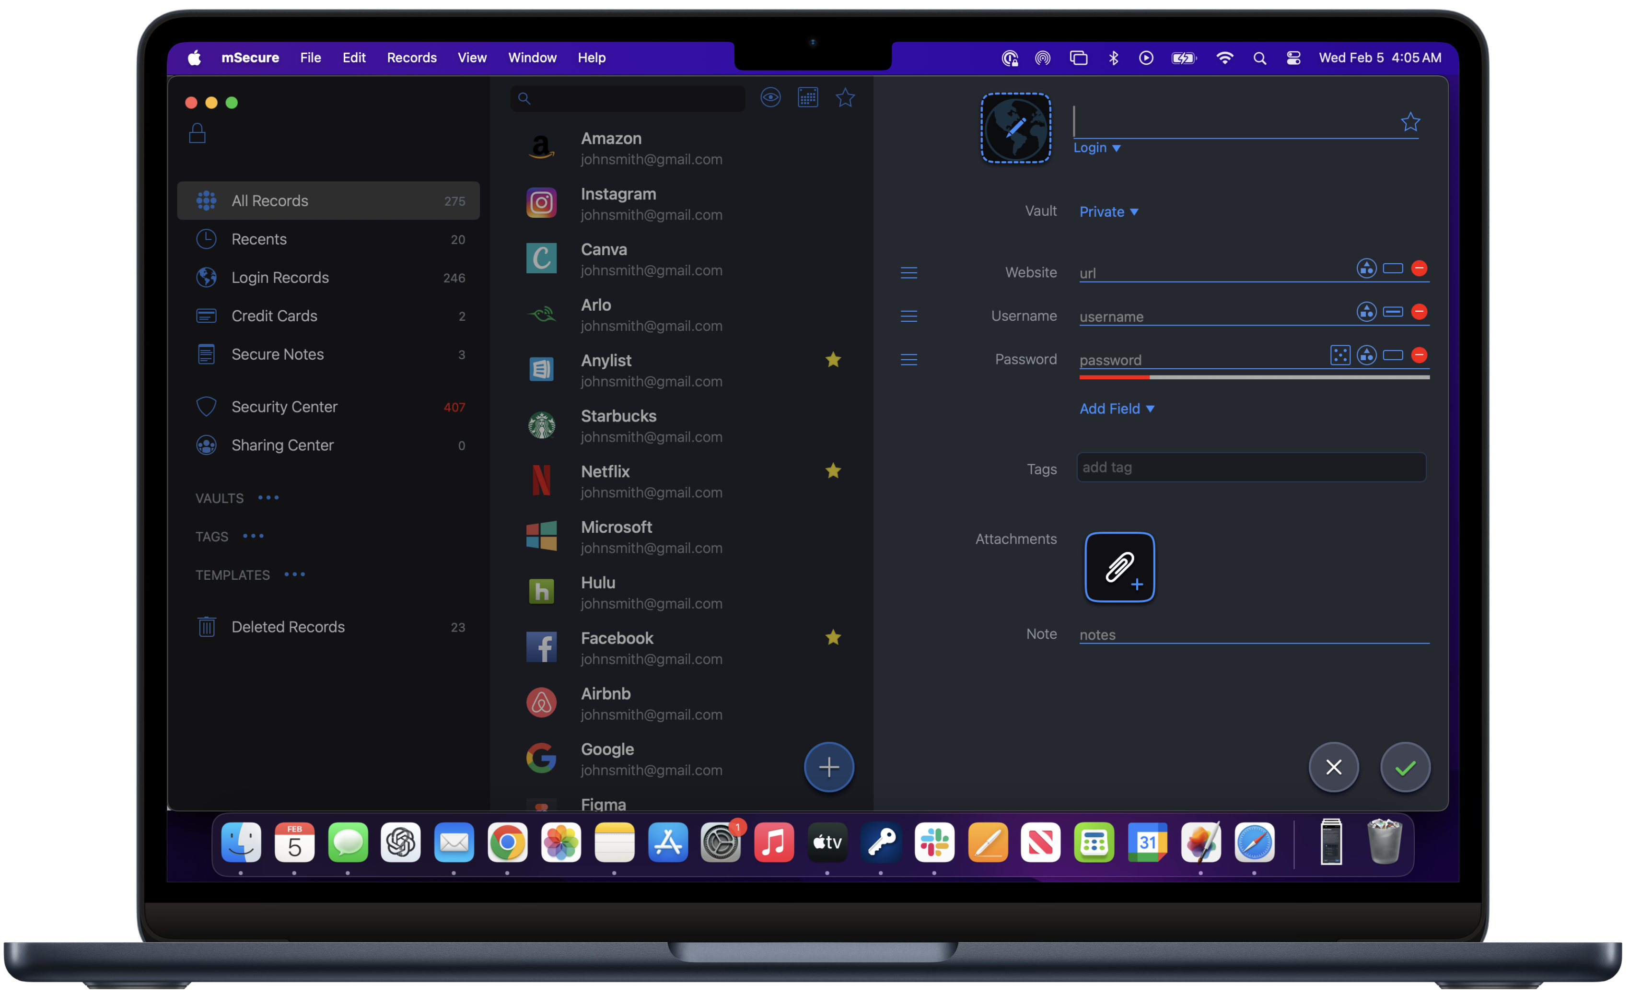Toggle favorites filter star in list toolbar
The image size is (1630, 1007).
845,98
